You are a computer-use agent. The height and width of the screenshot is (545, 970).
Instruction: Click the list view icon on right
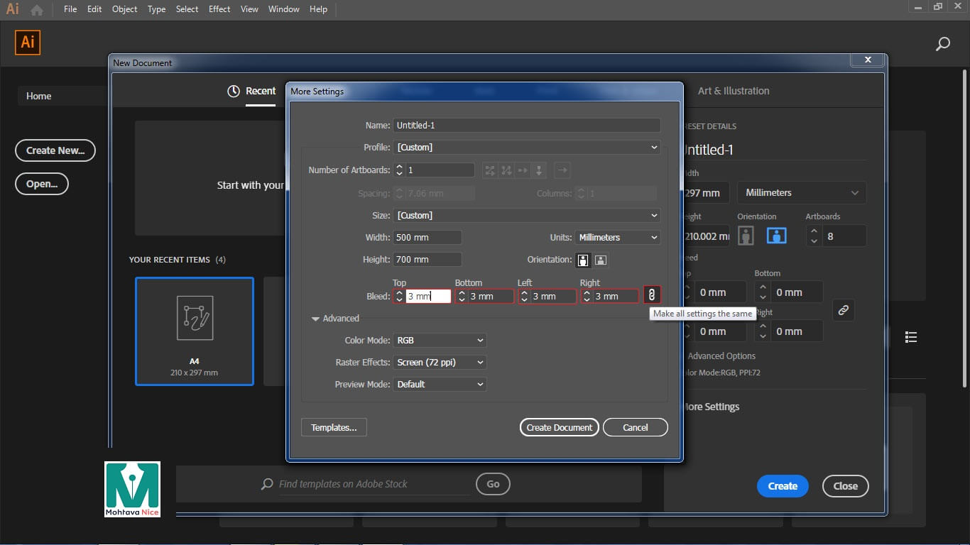(911, 337)
